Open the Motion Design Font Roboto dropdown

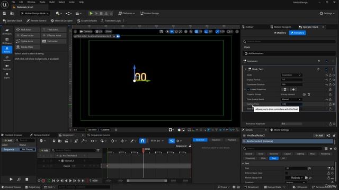[x=295, y=178]
